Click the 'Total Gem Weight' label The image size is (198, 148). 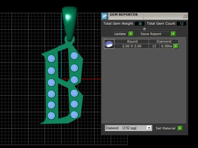click(x=118, y=23)
